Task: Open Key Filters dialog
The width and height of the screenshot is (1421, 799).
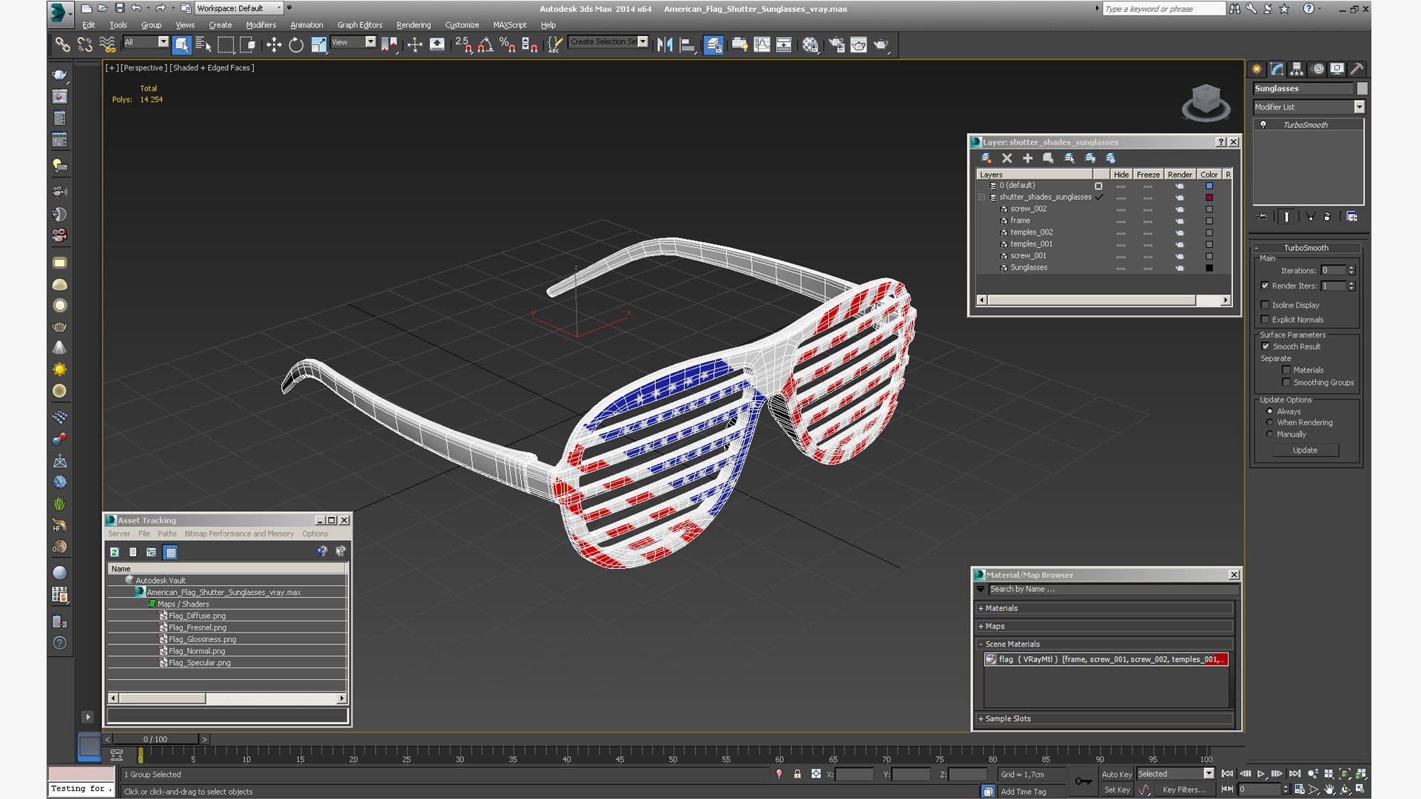Action: point(1184,789)
